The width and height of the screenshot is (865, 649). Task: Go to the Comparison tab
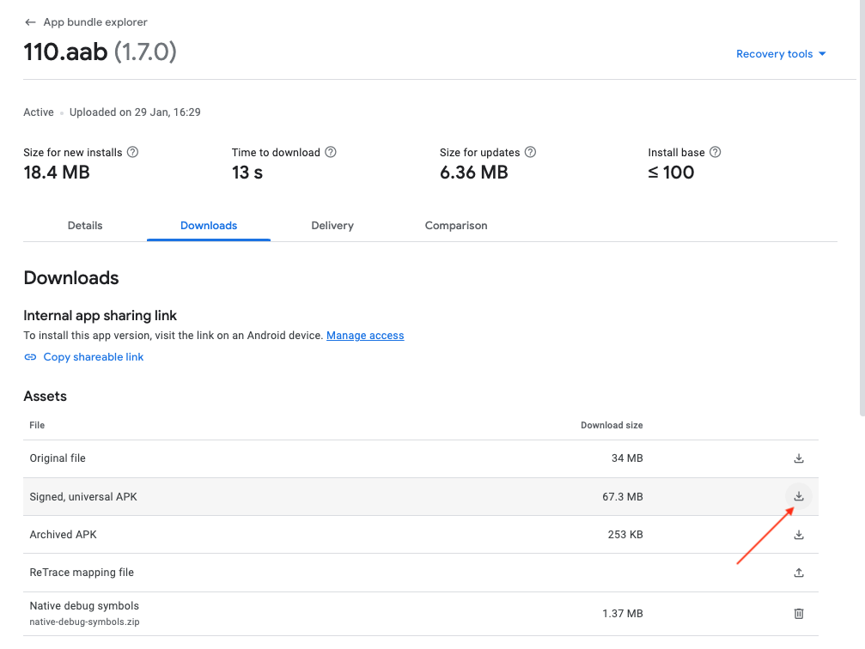pos(456,226)
